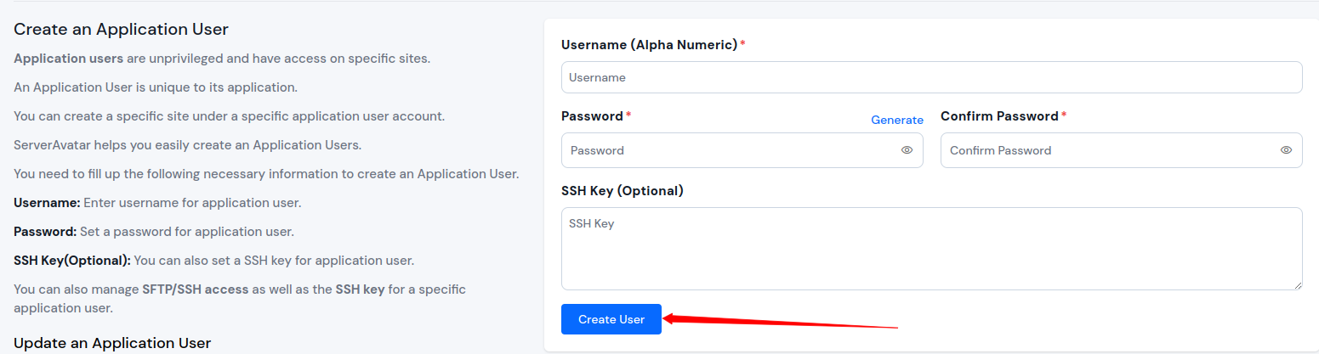Select the Create an Application User heading
1319x354 pixels.
point(121,30)
